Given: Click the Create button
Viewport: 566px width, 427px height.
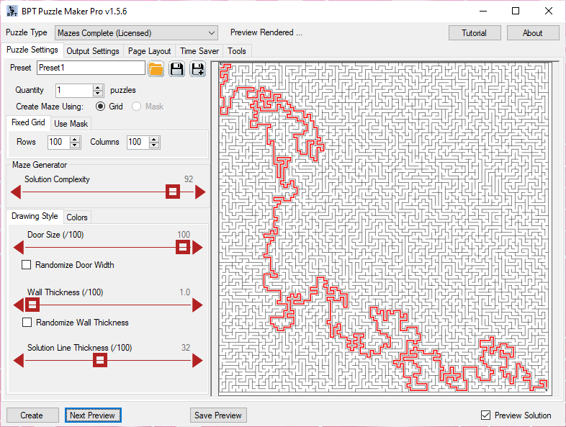Looking at the screenshot, I should [32, 415].
